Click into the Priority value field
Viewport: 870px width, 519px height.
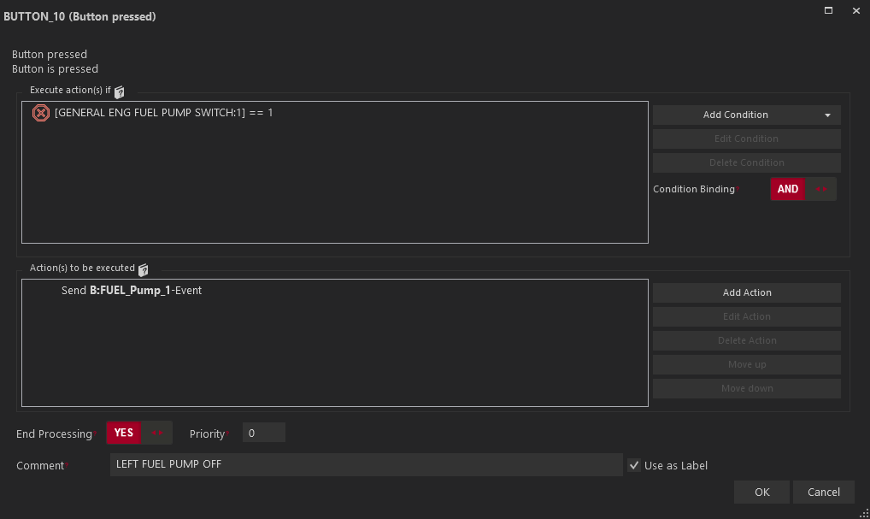click(x=263, y=433)
